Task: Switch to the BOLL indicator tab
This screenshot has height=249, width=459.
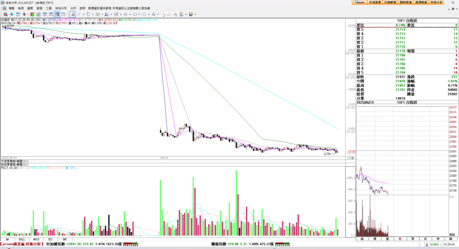Action: 22,239
